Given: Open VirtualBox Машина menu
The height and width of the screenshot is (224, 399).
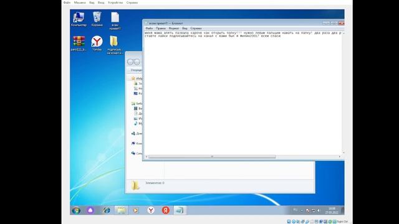Looking at the screenshot, I should tap(80, 2).
